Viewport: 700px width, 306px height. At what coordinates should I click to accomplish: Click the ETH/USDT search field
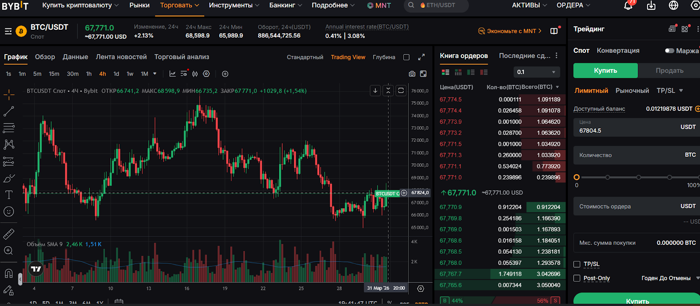click(x=436, y=5)
